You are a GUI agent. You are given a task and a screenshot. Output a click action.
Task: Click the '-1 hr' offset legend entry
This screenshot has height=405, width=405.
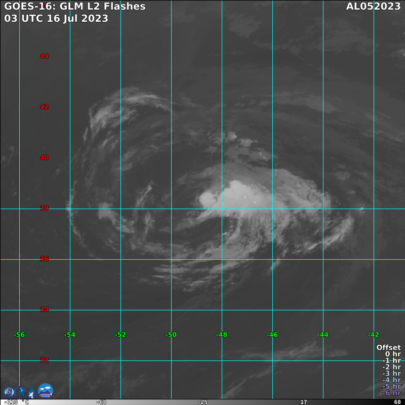[391, 360]
